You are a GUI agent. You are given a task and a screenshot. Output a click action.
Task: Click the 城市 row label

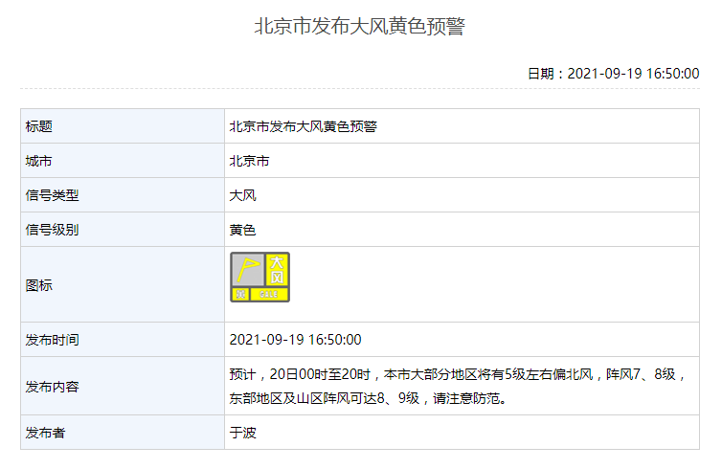point(39,161)
